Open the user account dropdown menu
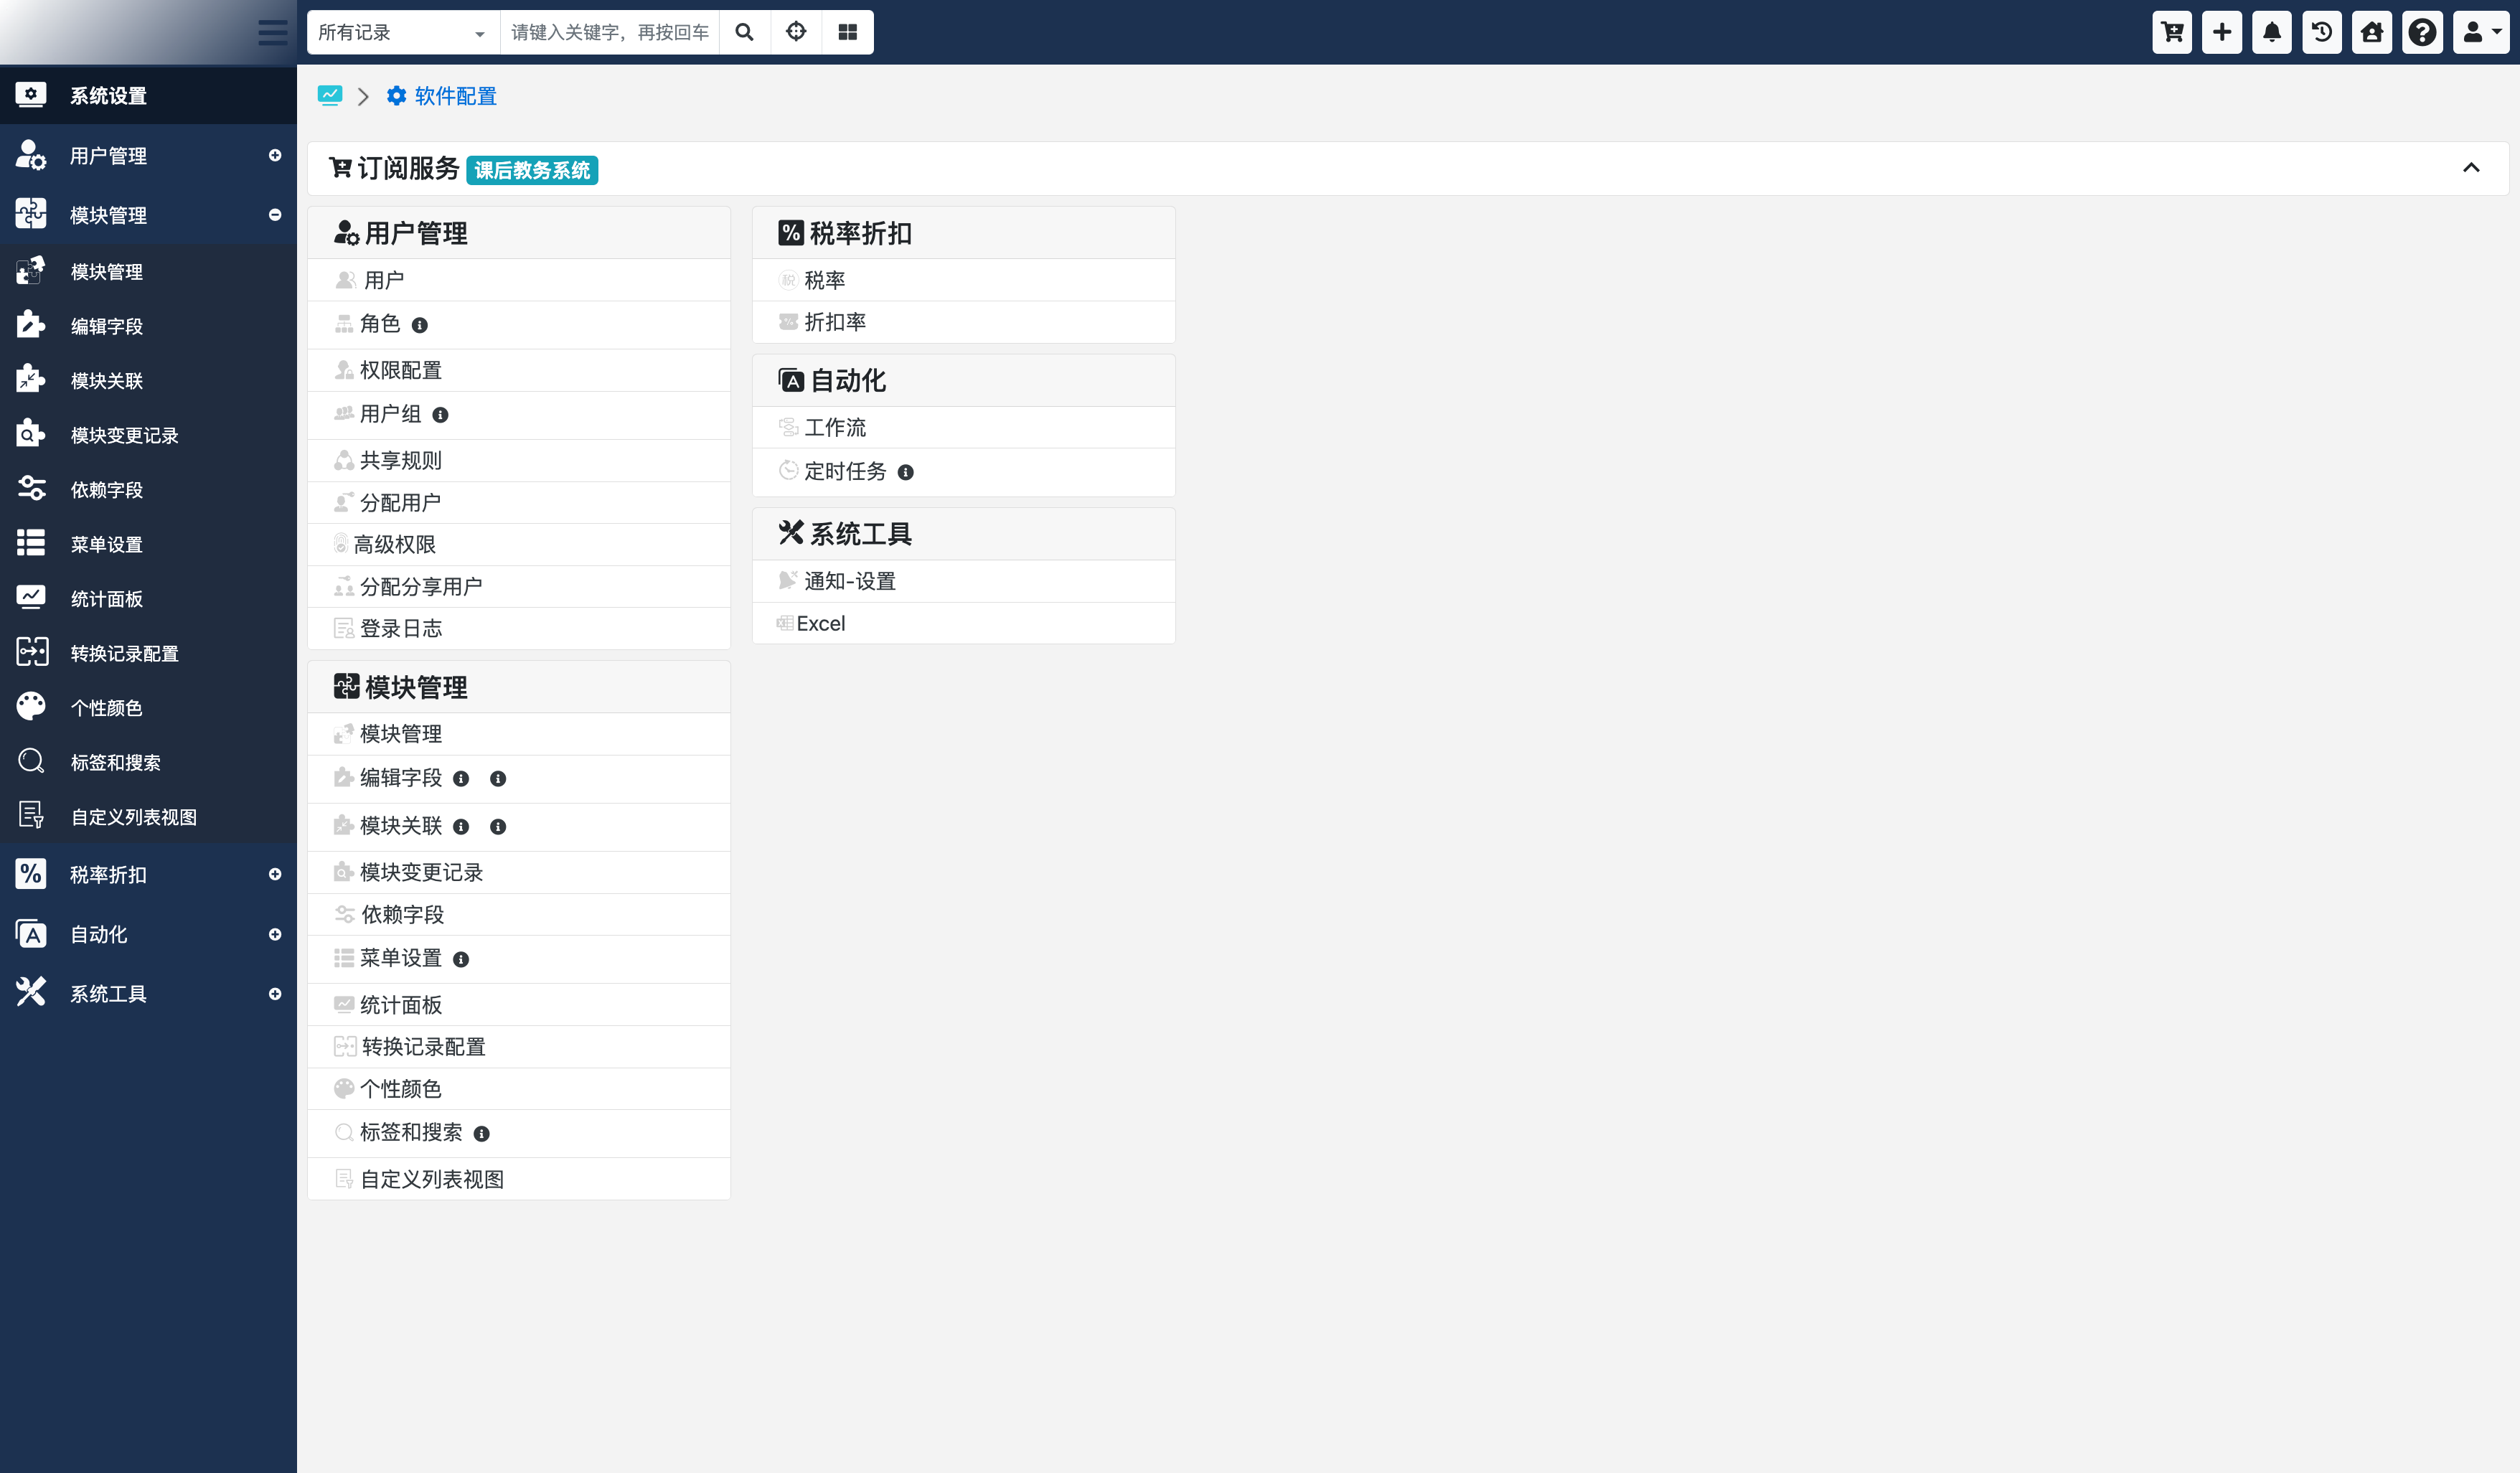The width and height of the screenshot is (2520, 1473). [x=2481, y=32]
